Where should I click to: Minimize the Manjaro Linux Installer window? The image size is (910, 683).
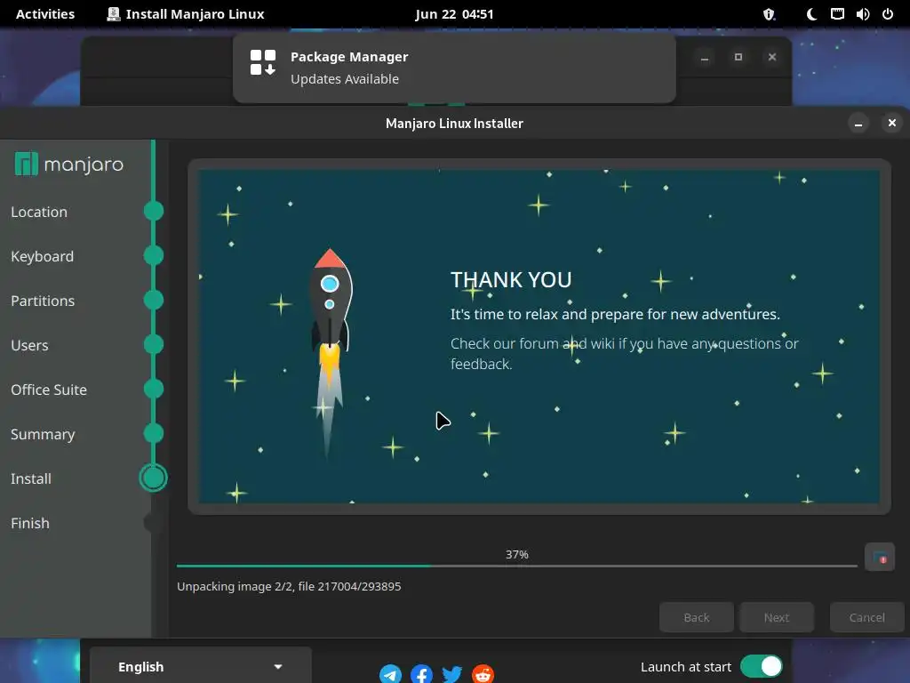click(x=858, y=123)
